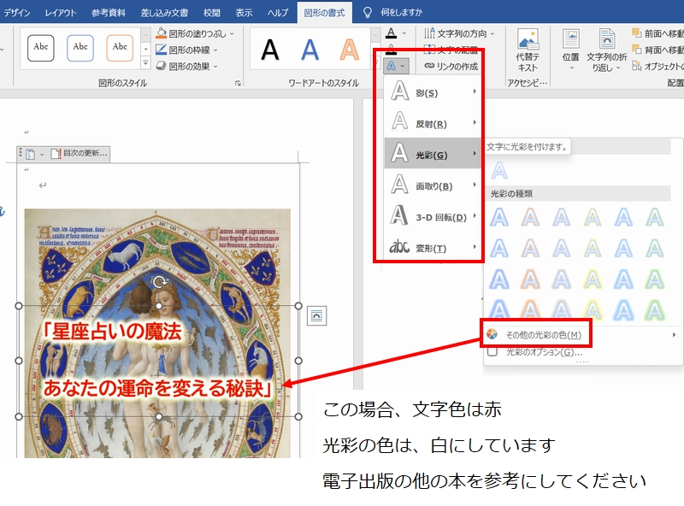The width and height of the screenshot is (684, 506).
Task: Open the 影(S) submenu
Action: pyautogui.click(x=433, y=92)
